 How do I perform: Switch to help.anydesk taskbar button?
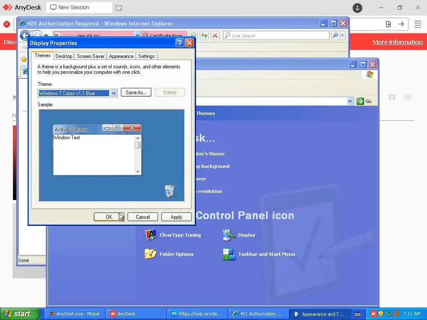point(197,314)
